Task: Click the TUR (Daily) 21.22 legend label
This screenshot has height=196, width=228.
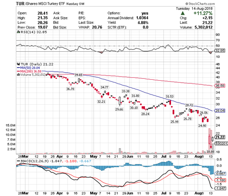Action: point(37,64)
